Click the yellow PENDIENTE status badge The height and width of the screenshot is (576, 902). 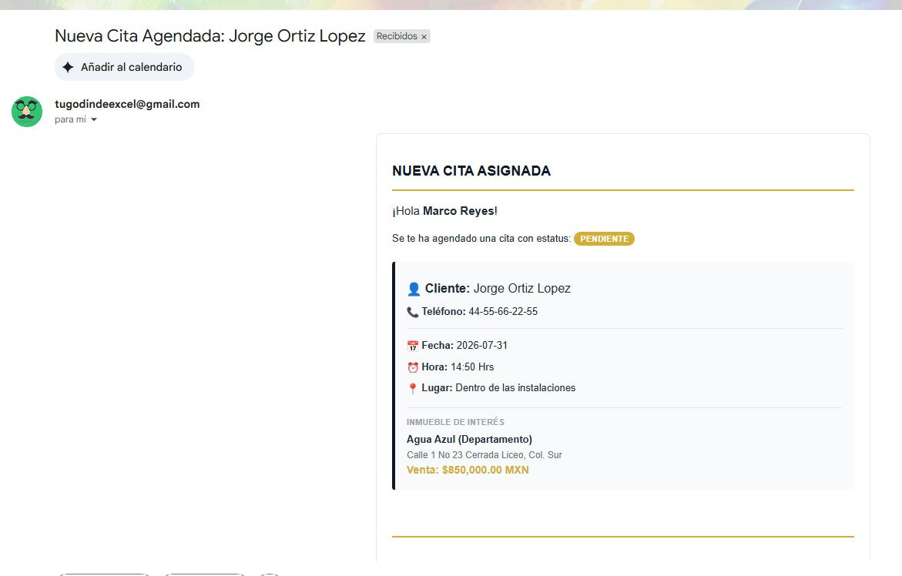[604, 239]
